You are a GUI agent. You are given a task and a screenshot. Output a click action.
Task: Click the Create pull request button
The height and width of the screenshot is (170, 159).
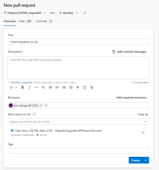coord(136,160)
